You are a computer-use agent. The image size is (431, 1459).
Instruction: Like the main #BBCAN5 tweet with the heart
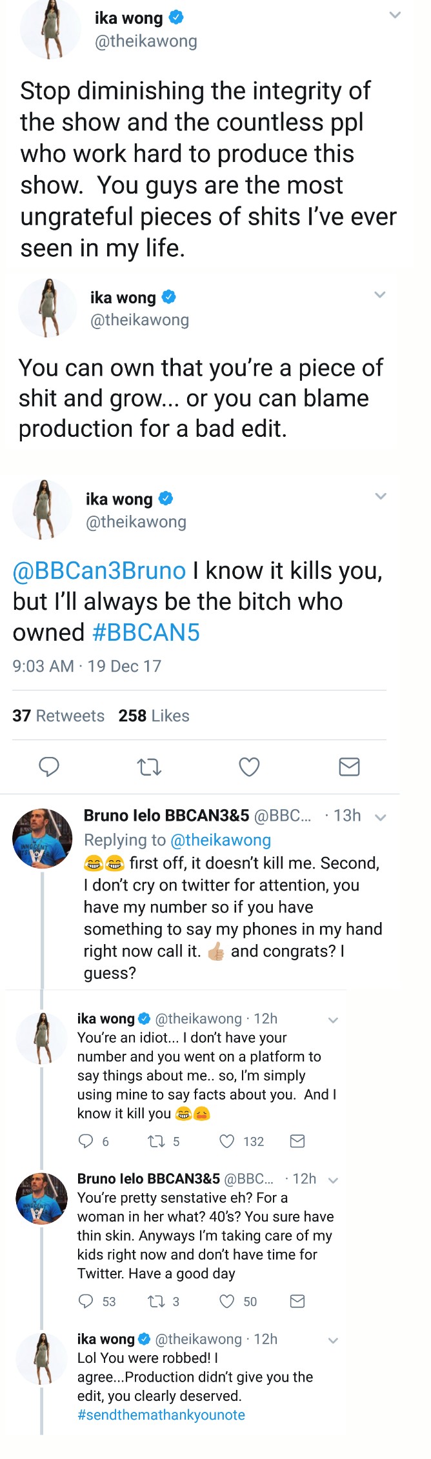pos(249,766)
